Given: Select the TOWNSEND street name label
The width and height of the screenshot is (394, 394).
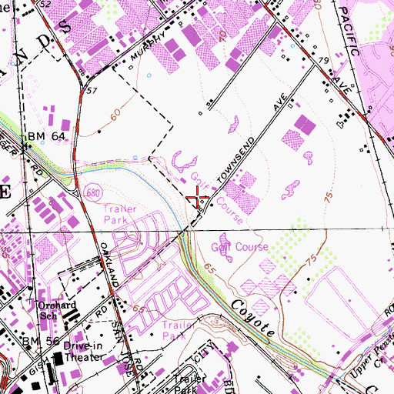Looking at the screenshot, I should pos(235,160).
